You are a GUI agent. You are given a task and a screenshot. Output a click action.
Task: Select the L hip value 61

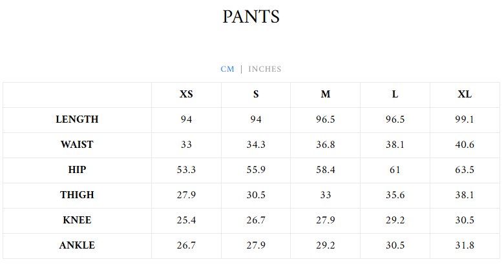point(395,170)
